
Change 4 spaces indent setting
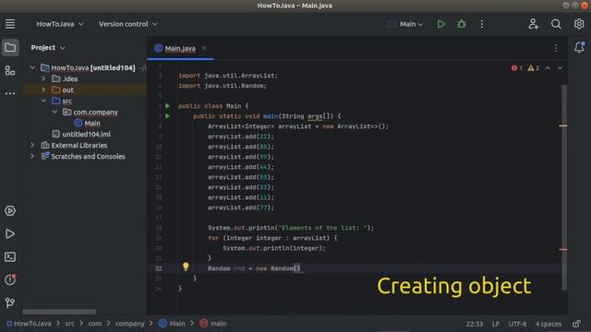tap(549, 324)
